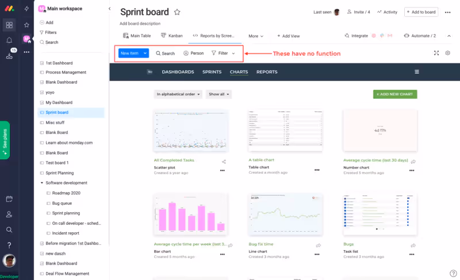Click the Add to board button
Screen dimensions: 460x280
(421, 12)
